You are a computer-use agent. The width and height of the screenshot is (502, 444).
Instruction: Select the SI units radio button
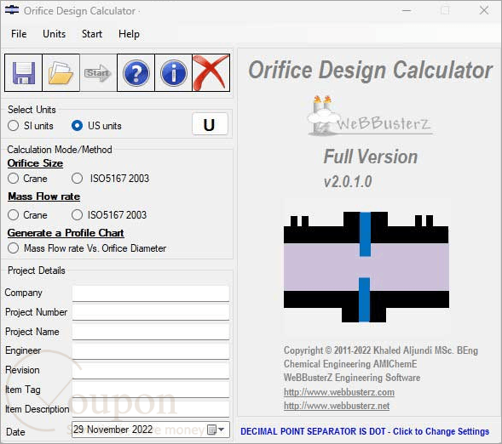coord(13,126)
